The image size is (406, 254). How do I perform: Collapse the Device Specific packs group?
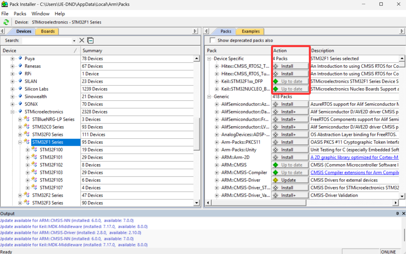click(209, 59)
